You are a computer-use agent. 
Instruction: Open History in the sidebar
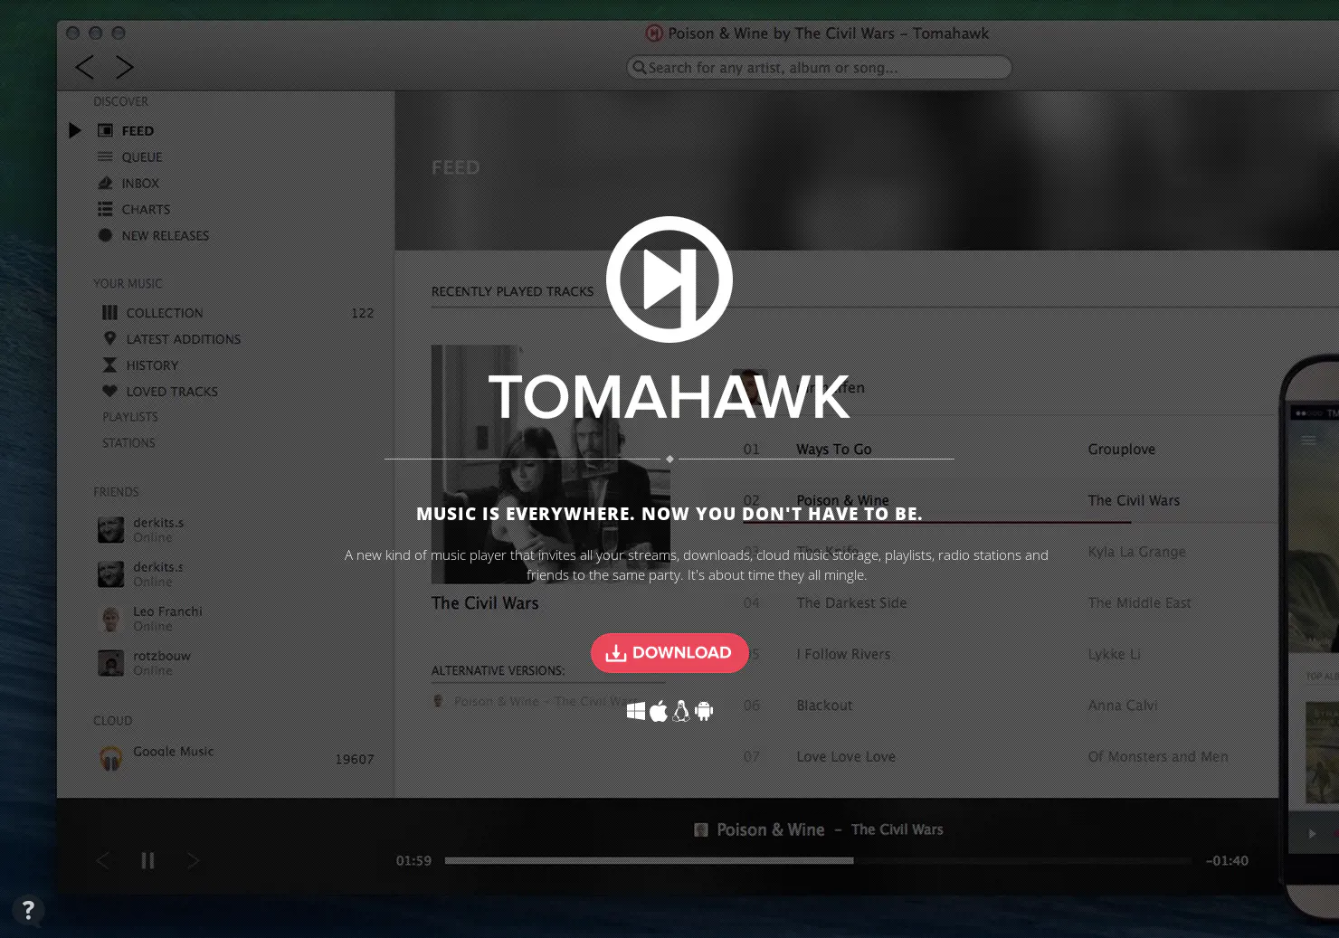pyautogui.click(x=152, y=365)
